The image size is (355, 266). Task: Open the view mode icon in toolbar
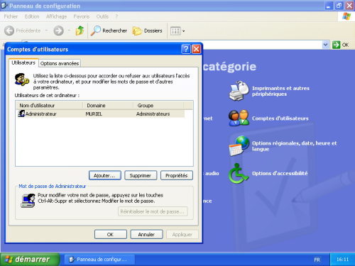point(175,31)
